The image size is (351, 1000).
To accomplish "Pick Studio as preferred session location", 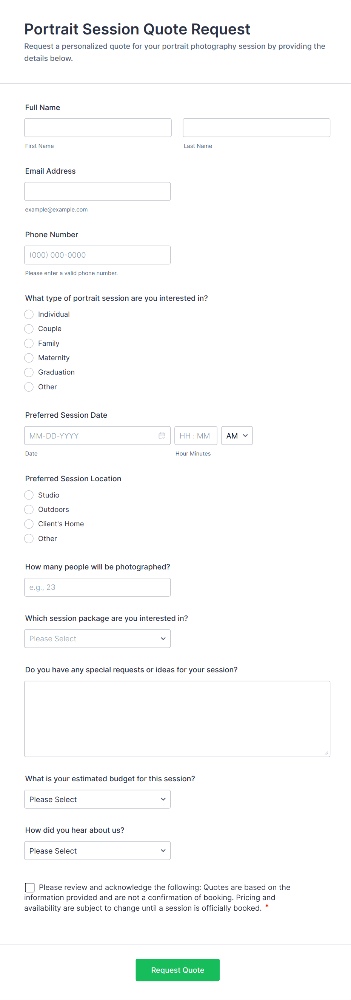I will click(29, 495).
